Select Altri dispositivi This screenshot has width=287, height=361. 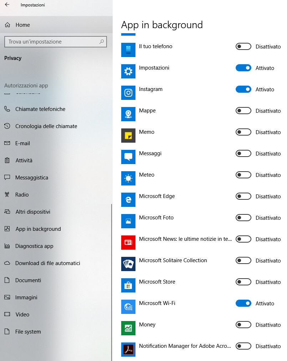coord(56,212)
